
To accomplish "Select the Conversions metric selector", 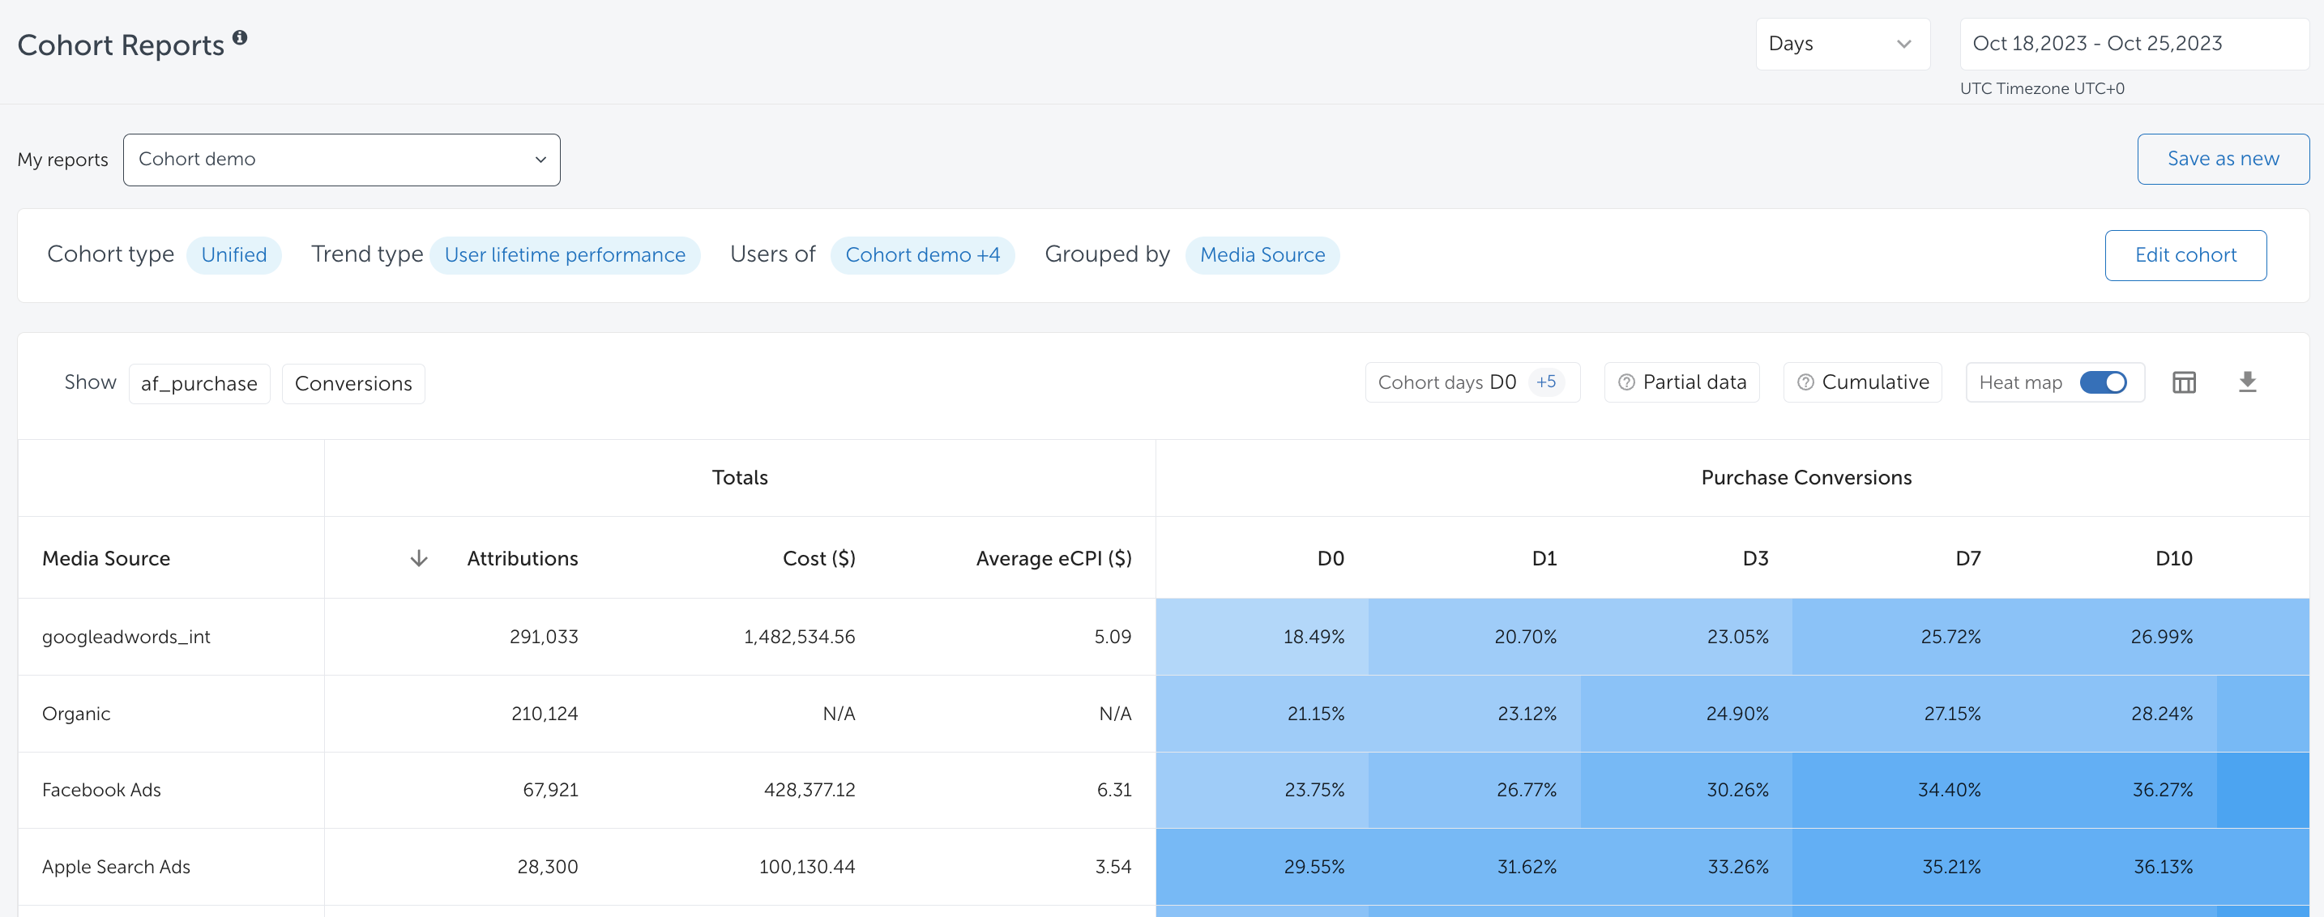I will coord(352,383).
